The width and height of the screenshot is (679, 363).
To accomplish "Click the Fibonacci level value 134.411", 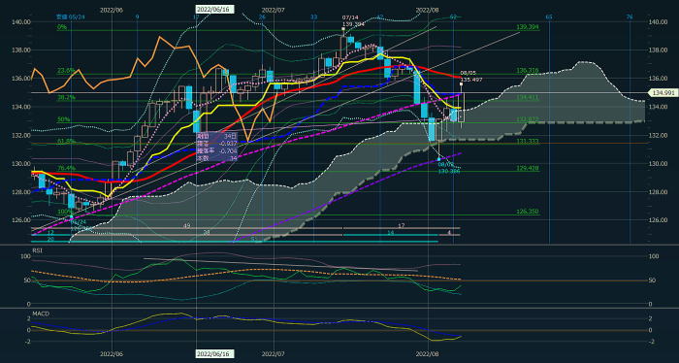I will coord(528,97).
